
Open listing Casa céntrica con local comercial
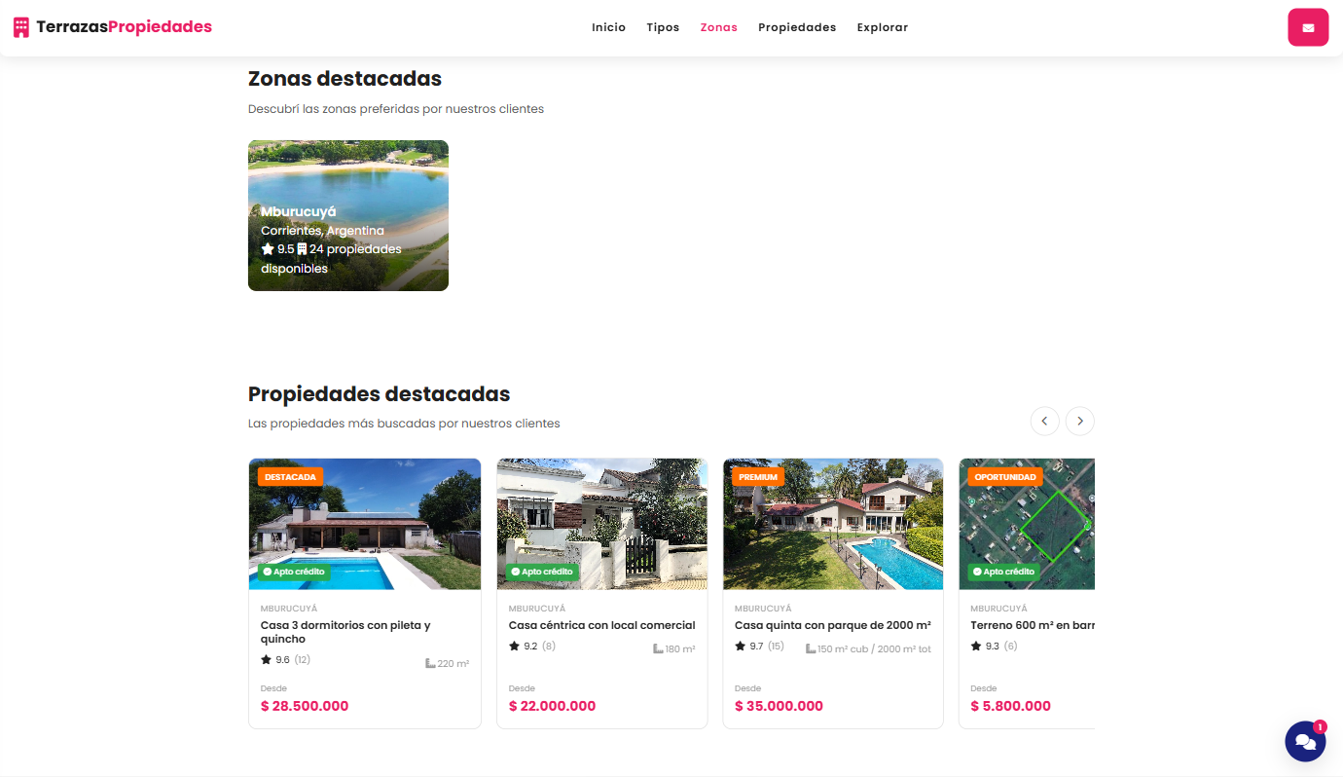point(602,625)
